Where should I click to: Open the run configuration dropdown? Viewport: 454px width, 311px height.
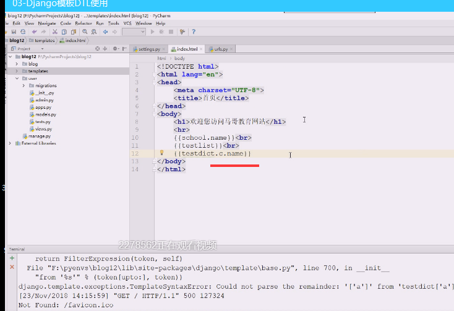click(x=134, y=32)
